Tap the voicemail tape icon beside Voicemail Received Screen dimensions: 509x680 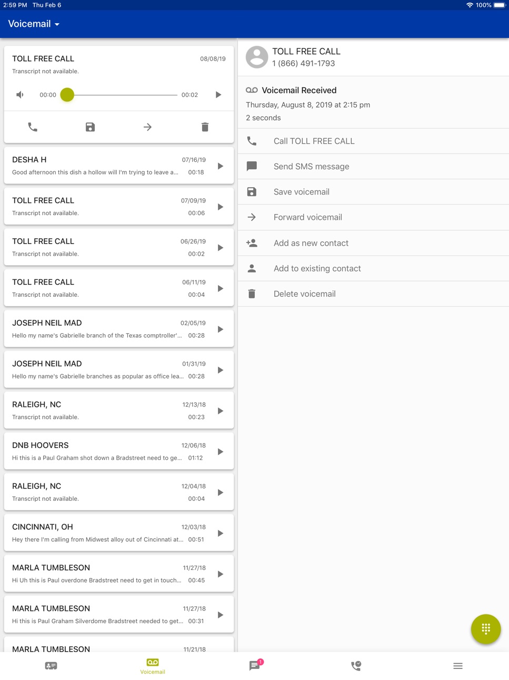pyautogui.click(x=252, y=90)
